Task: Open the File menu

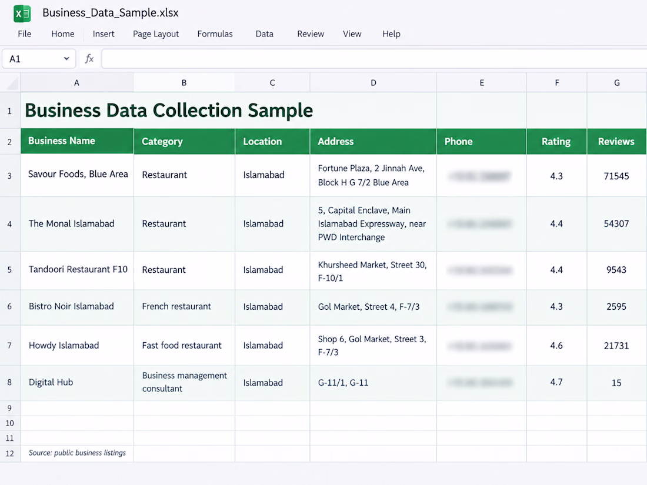Action: tap(24, 34)
